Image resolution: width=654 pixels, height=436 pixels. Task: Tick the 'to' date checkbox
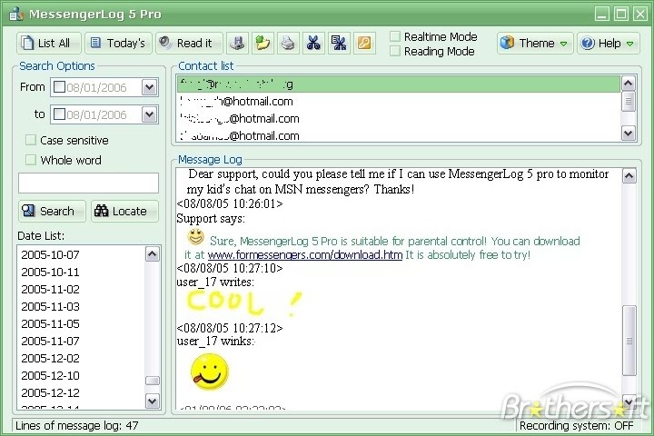[x=60, y=114]
